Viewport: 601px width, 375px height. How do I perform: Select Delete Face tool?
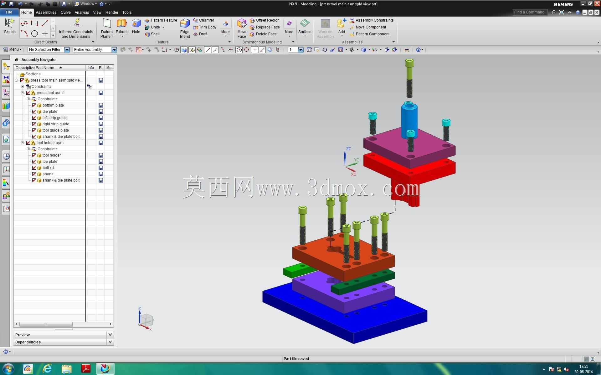tap(263, 34)
